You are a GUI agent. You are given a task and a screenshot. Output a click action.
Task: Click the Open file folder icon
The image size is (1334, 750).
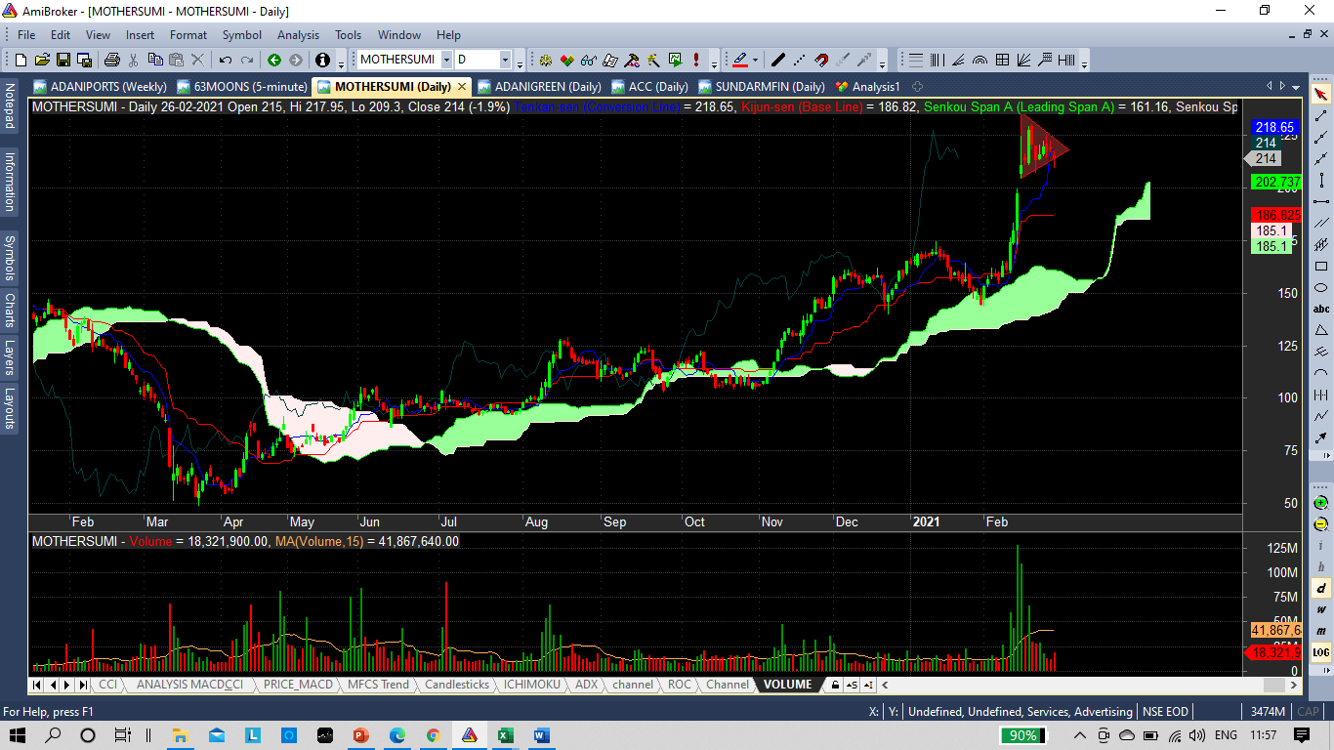point(42,60)
